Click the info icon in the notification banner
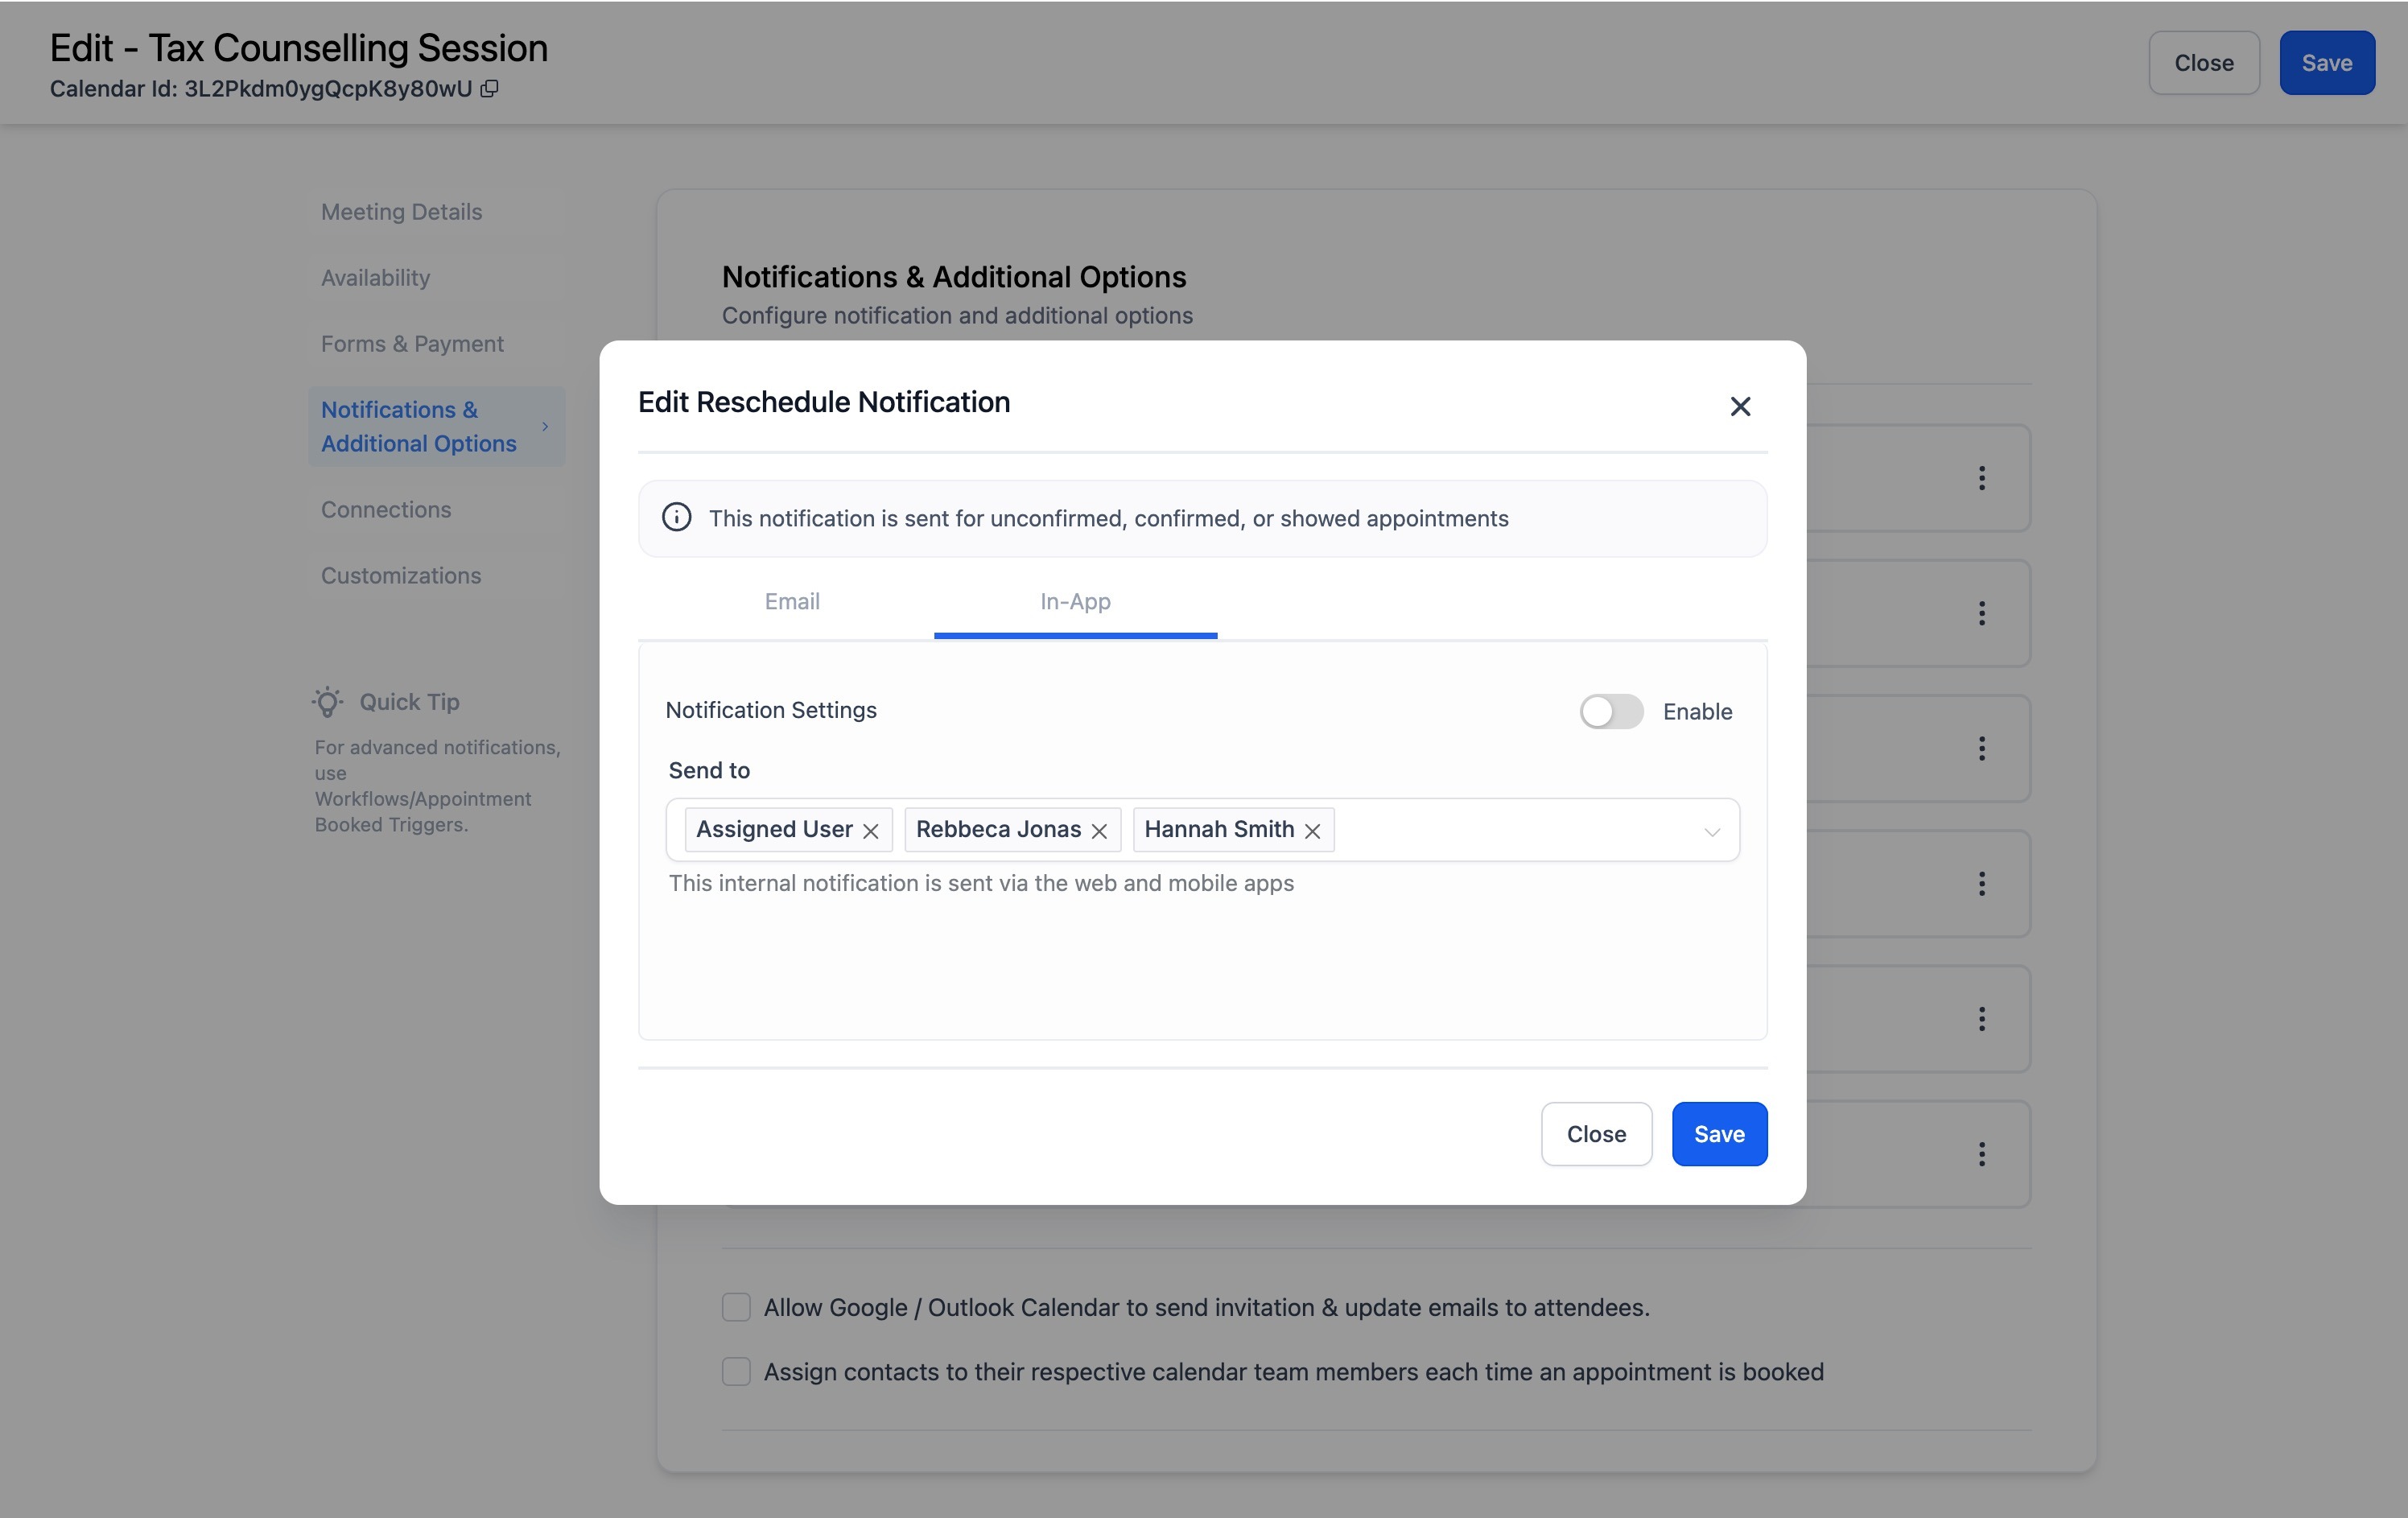This screenshot has height=1518, width=2408. pyautogui.click(x=676, y=518)
